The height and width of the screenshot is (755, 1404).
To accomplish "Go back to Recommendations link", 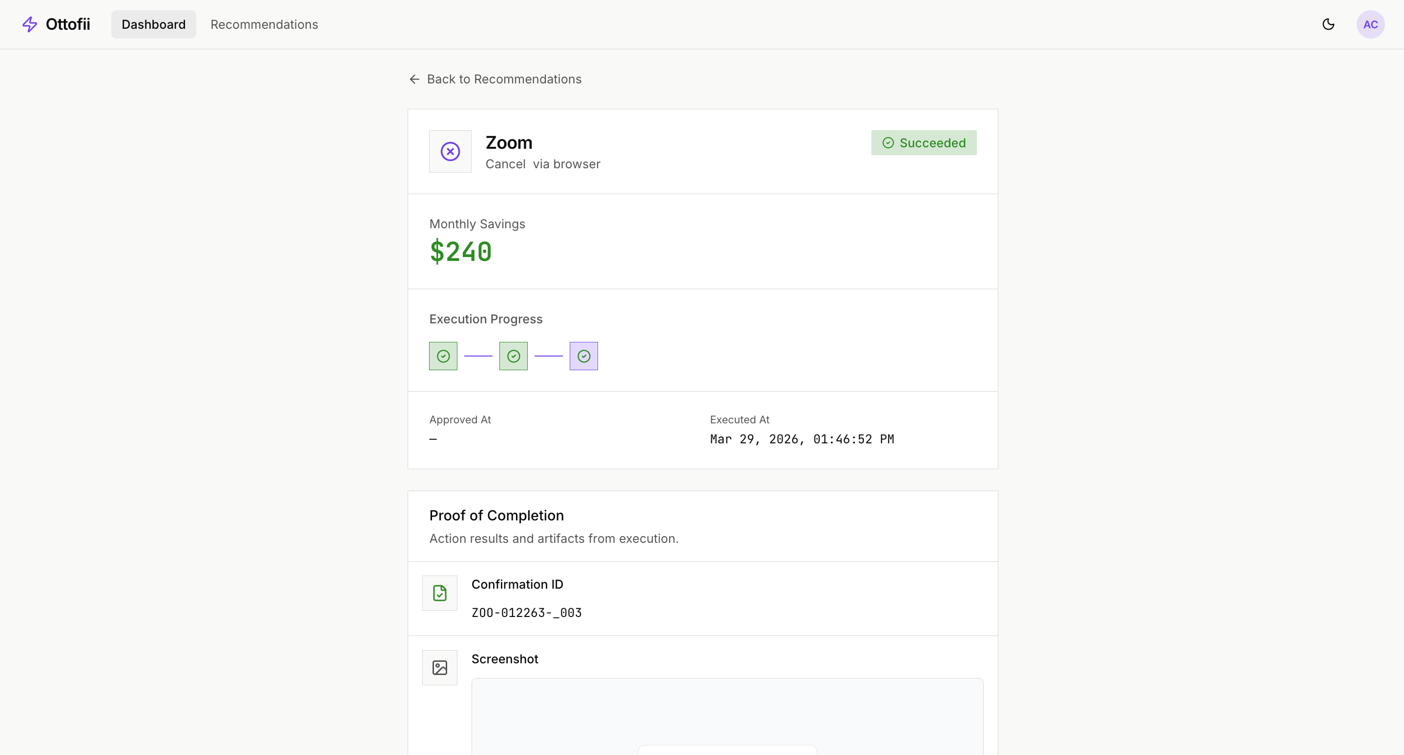I will (x=504, y=79).
